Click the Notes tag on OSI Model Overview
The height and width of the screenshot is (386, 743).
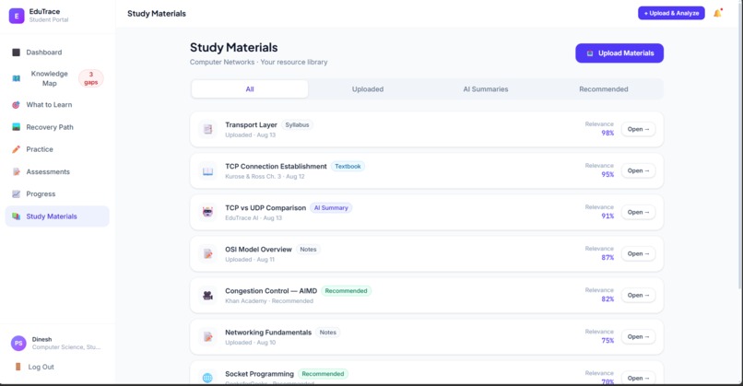(x=308, y=249)
